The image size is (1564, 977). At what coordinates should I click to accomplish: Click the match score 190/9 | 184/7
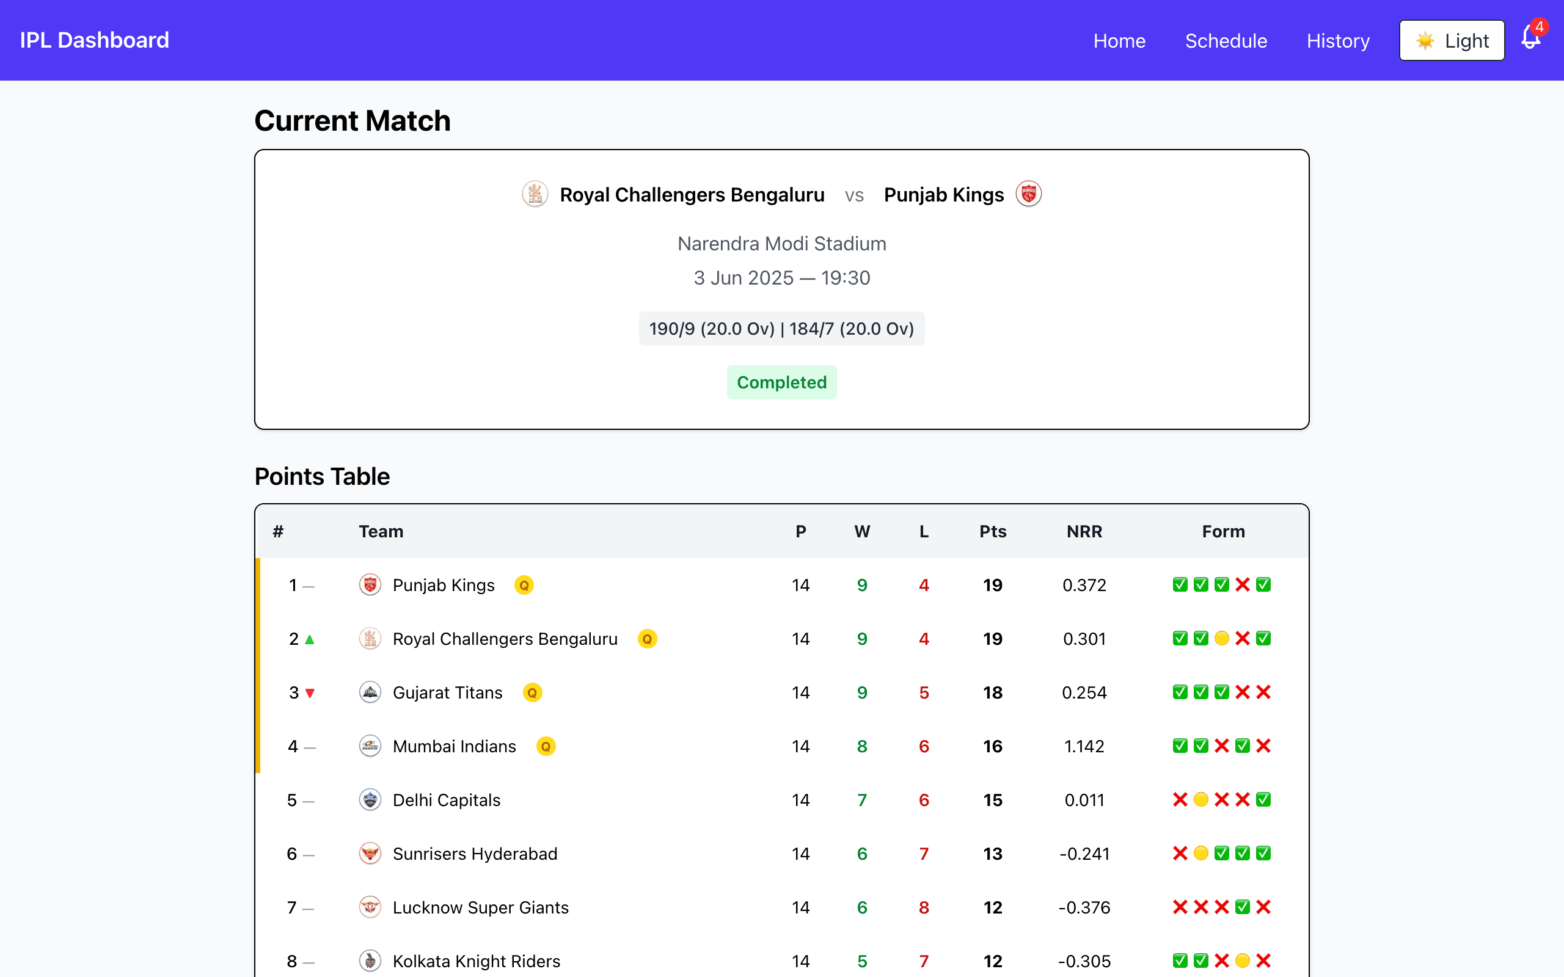click(x=782, y=329)
